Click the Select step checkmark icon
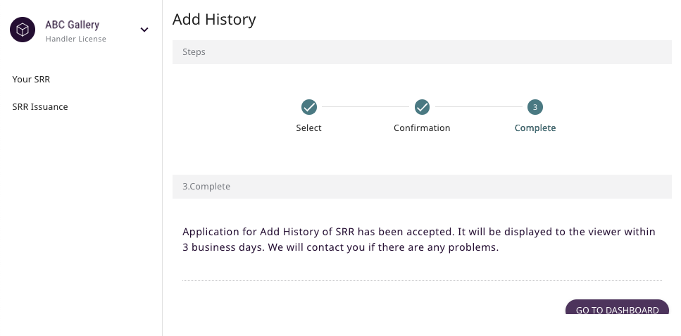Image resolution: width=681 pixels, height=336 pixels. tap(309, 107)
